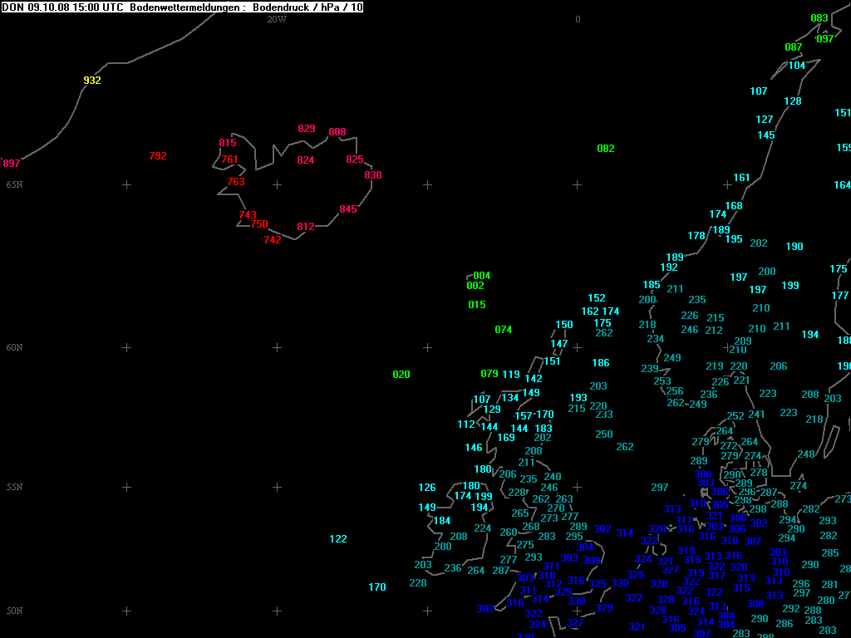851x638 pixels.
Task: Select the green 083 station value
Action: (819, 18)
